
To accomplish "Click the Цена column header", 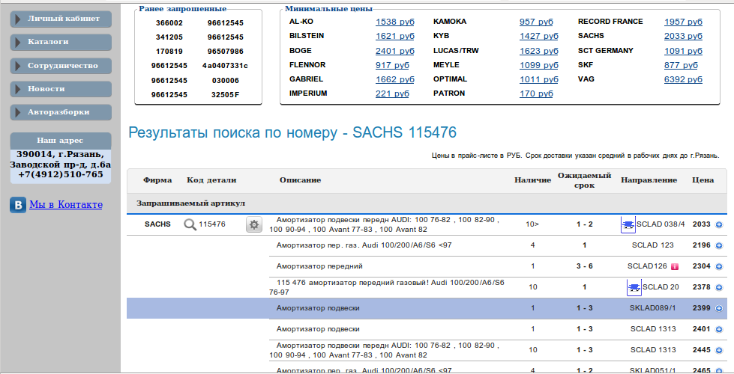I will tap(703, 180).
